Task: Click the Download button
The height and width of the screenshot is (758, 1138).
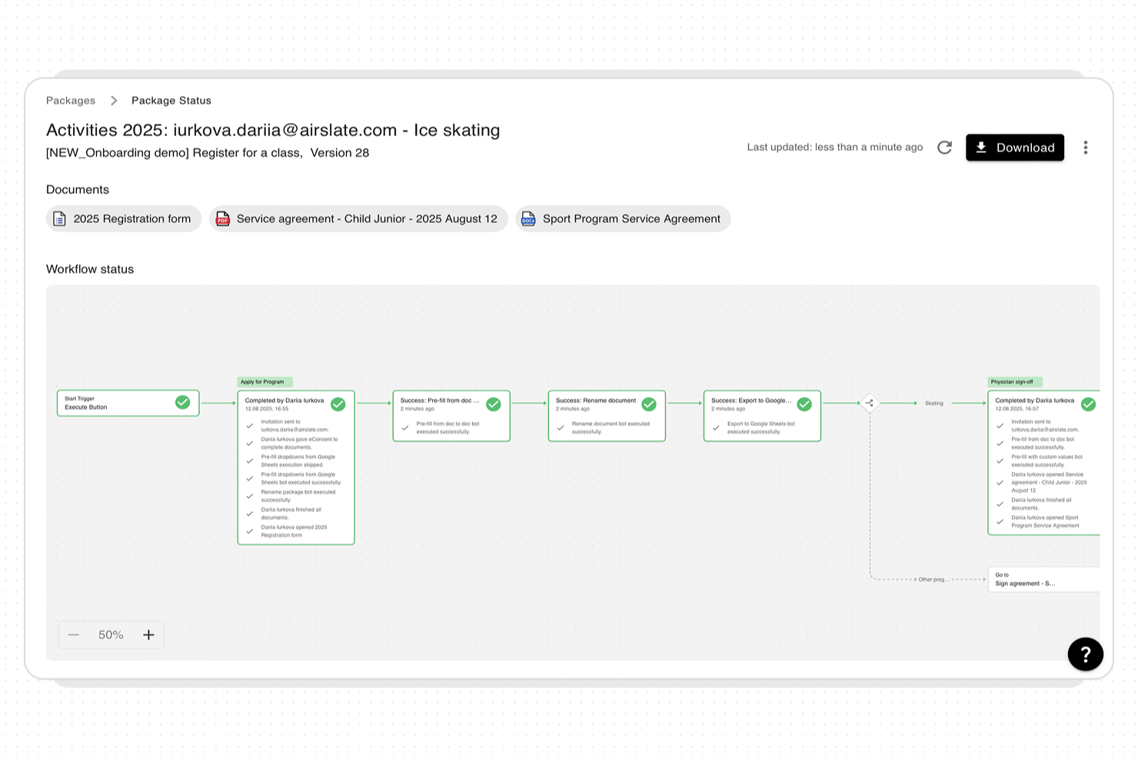Action: click(x=1015, y=148)
